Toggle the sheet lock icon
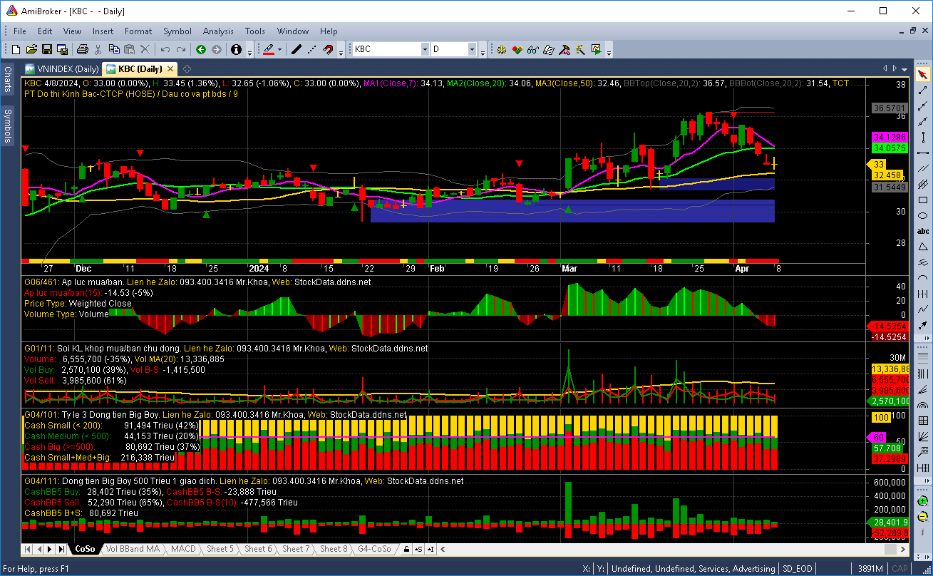The image size is (933, 576). 406,550
